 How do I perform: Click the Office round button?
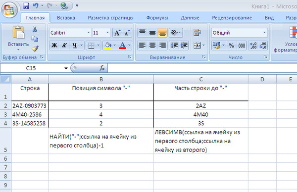coord(9,9)
